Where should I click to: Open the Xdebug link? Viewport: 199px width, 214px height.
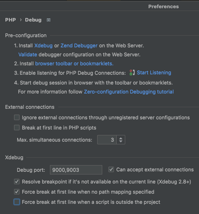click(43, 46)
